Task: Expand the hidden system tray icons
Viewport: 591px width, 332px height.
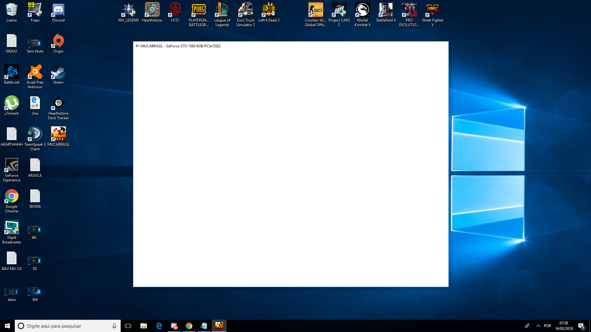Action: (538, 326)
